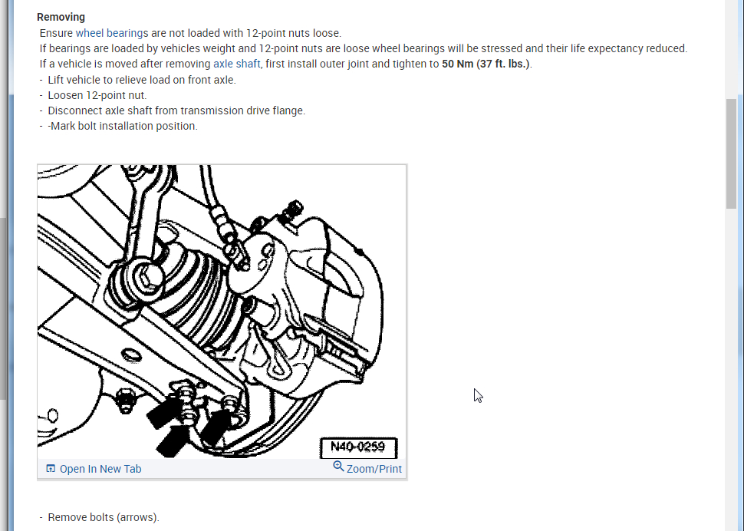
Task: Click the Disconnect axle shaft step text
Action: [x=176, y=110]
